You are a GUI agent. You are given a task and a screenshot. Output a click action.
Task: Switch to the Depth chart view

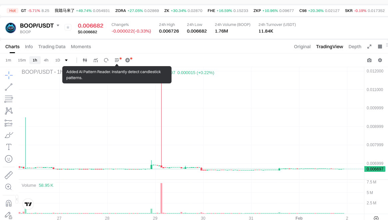pos(355,47)
